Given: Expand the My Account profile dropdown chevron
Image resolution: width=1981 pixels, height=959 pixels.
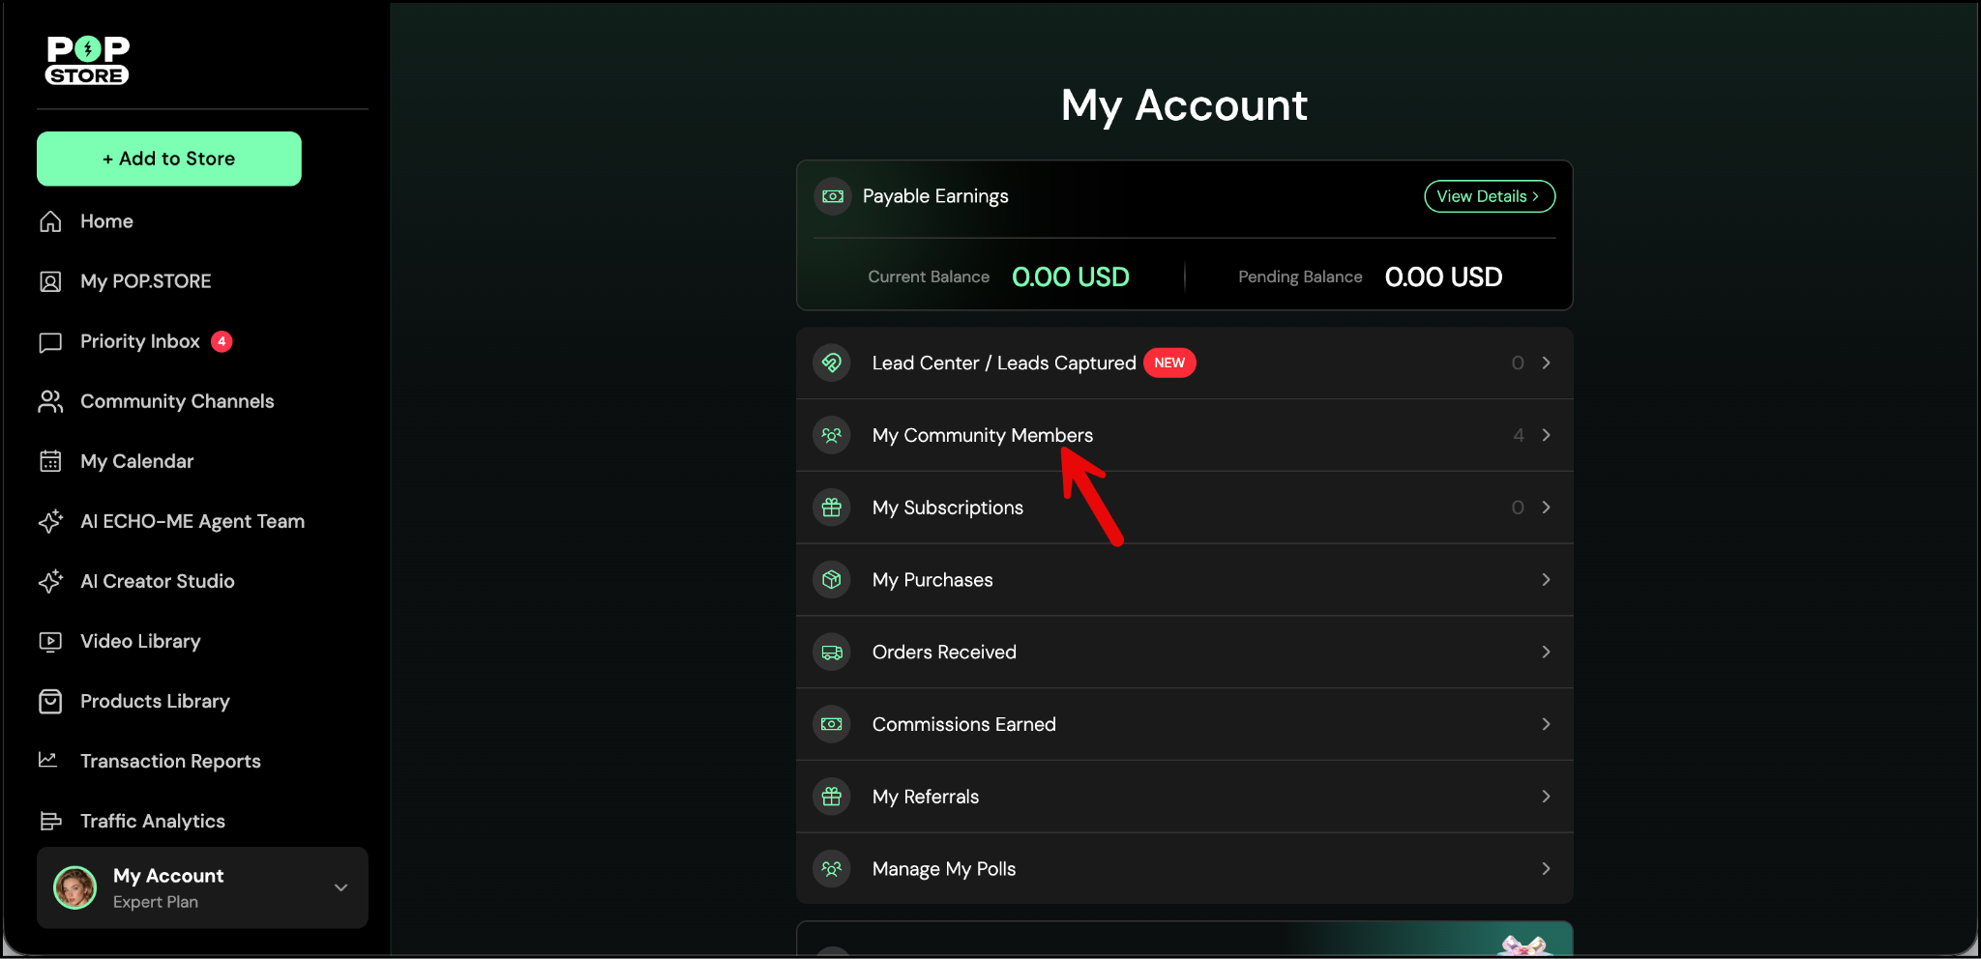Looking at the screenshot, I should coord(340,887).
